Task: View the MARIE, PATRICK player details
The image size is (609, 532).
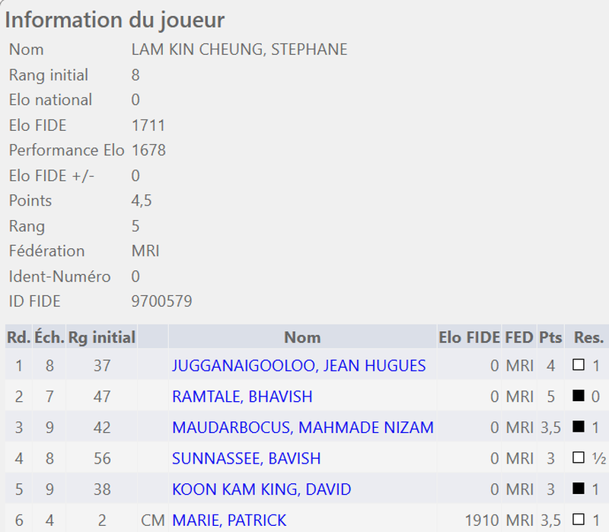Action: pyautogui.click(x=229, y=521)
